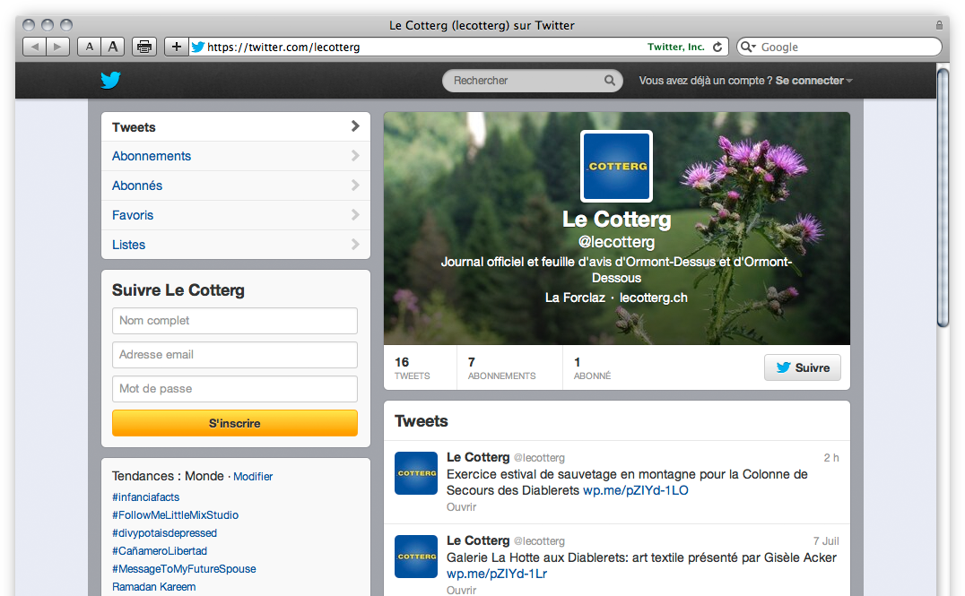This screenshot has width=965, height=596.
Task: Open the Listes sidebar item
Action: tap(236, 245)
